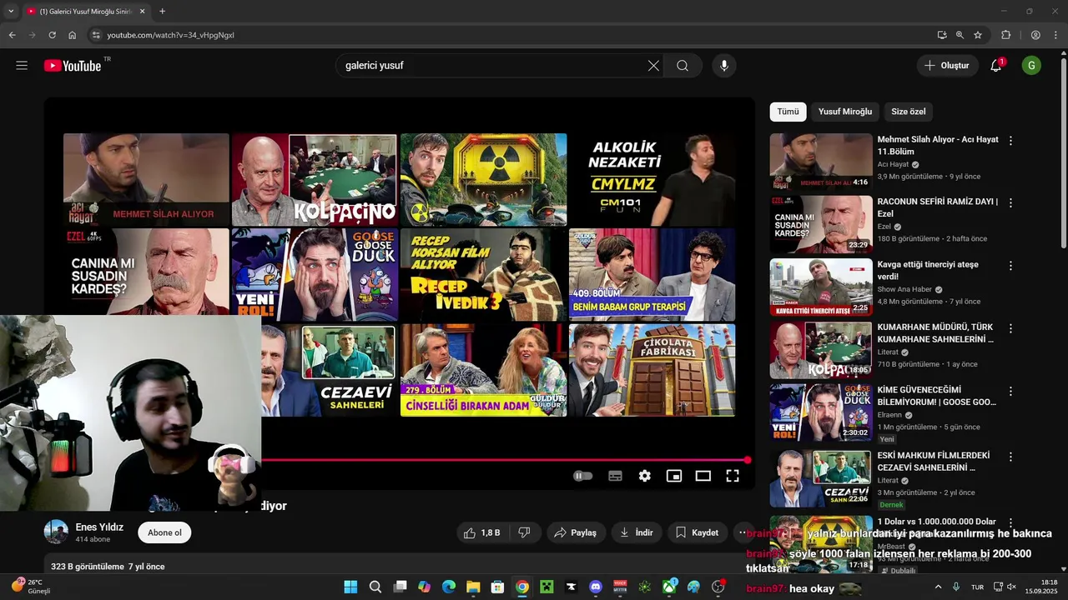The image size is (1068, 600).
Task: Show hidden system tray icons
Action: coord(938,587)
